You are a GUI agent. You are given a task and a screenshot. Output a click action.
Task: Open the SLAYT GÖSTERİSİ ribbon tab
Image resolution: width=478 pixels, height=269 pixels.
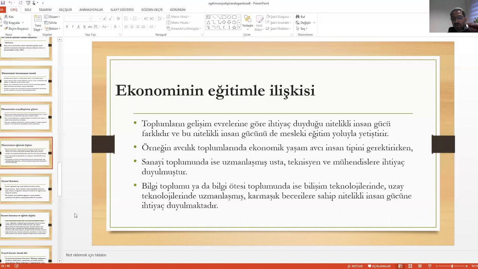click(122, 10)
